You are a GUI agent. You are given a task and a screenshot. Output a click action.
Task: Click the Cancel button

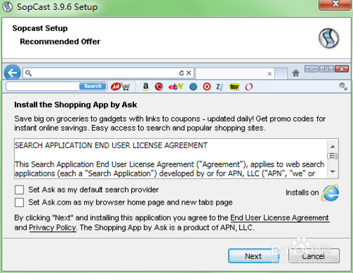[x=313, y=256]
